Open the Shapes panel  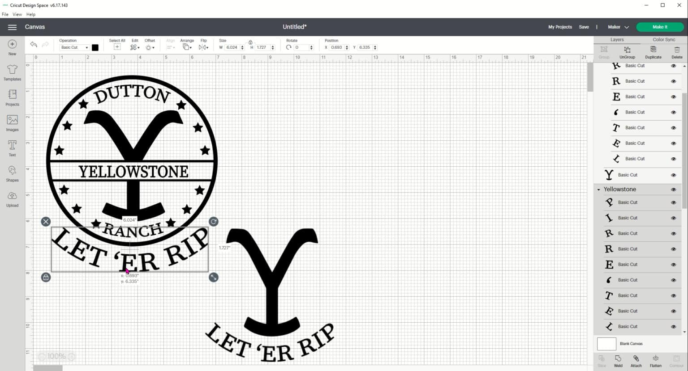(12, 173)
